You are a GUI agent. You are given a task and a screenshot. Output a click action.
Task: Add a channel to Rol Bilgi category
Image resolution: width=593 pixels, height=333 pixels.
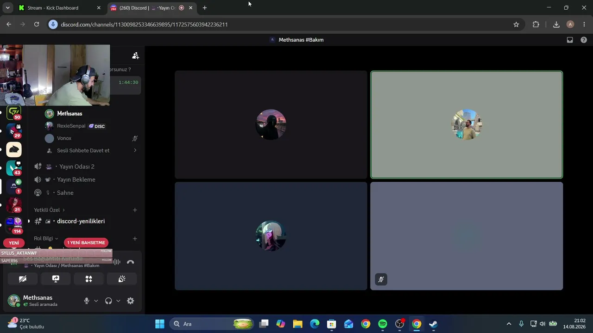pyautogui.click(x=135, y=239)
